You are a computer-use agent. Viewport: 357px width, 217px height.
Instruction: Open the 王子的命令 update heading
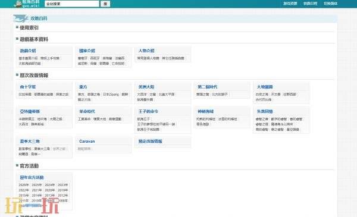pyautogui.click(x=148, y=111)
